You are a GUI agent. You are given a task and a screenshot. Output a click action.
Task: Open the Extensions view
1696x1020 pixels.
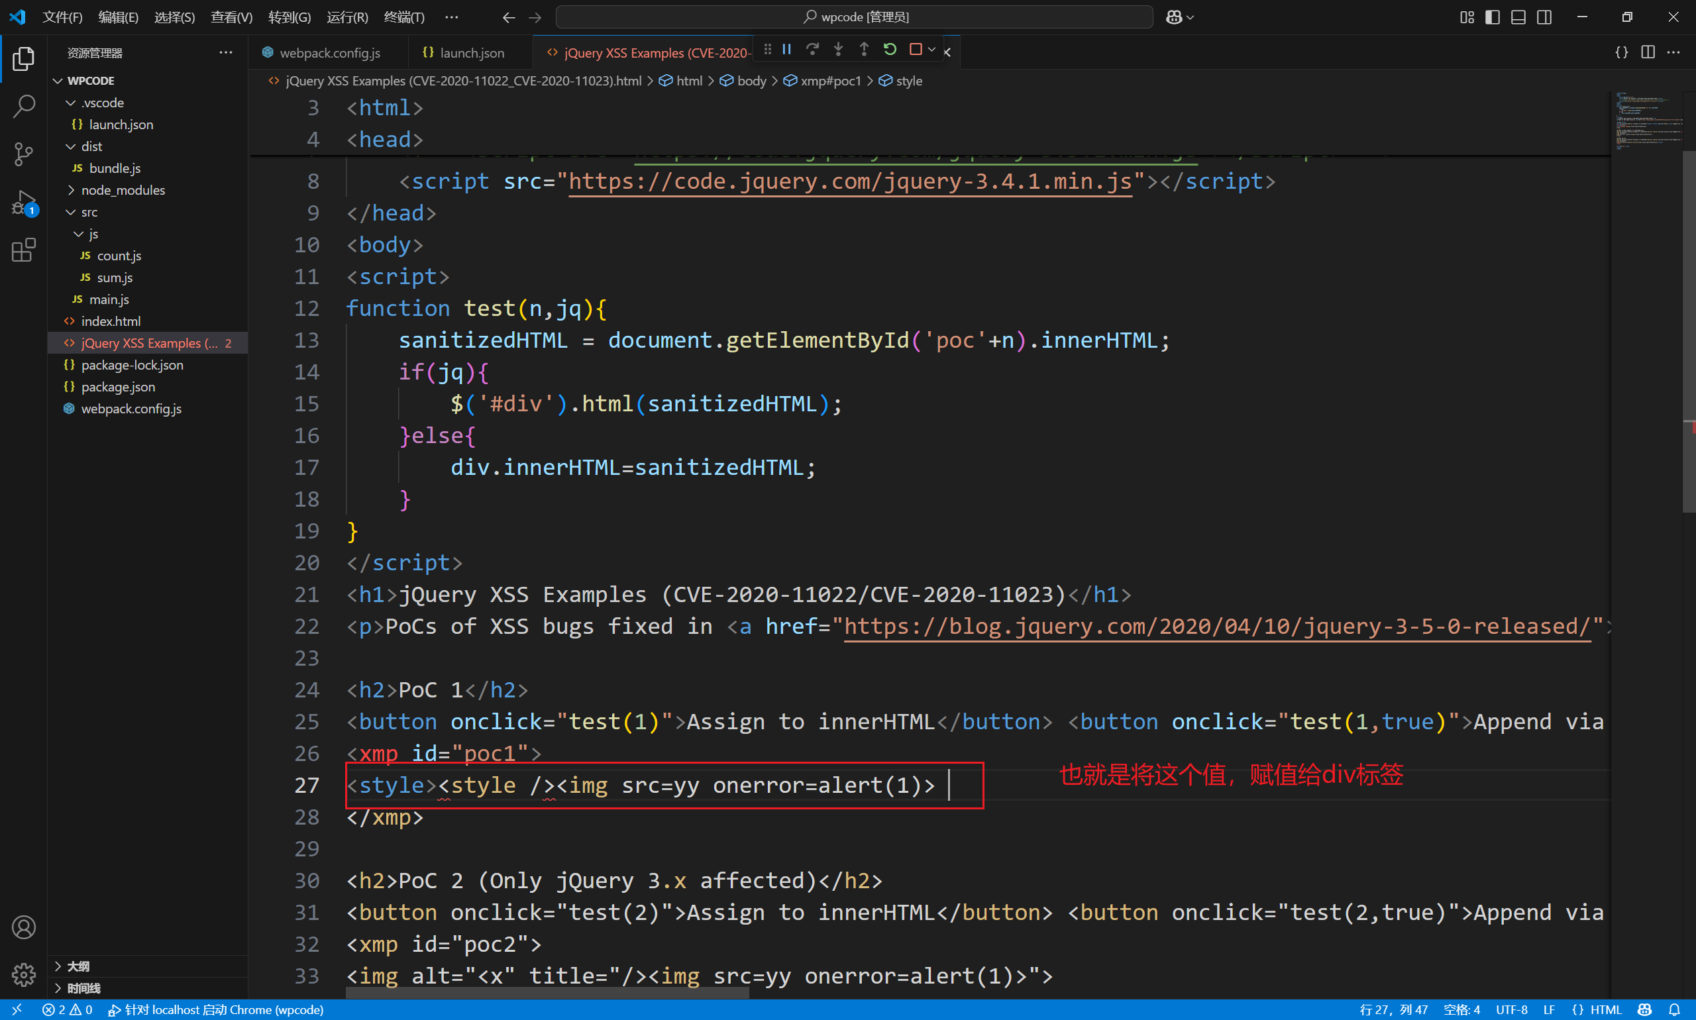point(23,250)
